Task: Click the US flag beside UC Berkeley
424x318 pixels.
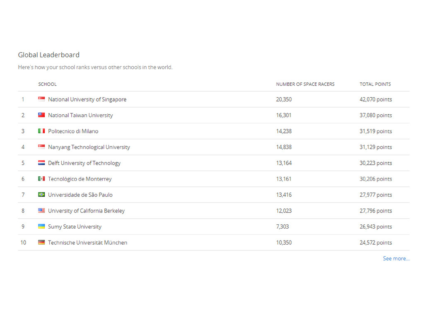Action: [41, 210]
